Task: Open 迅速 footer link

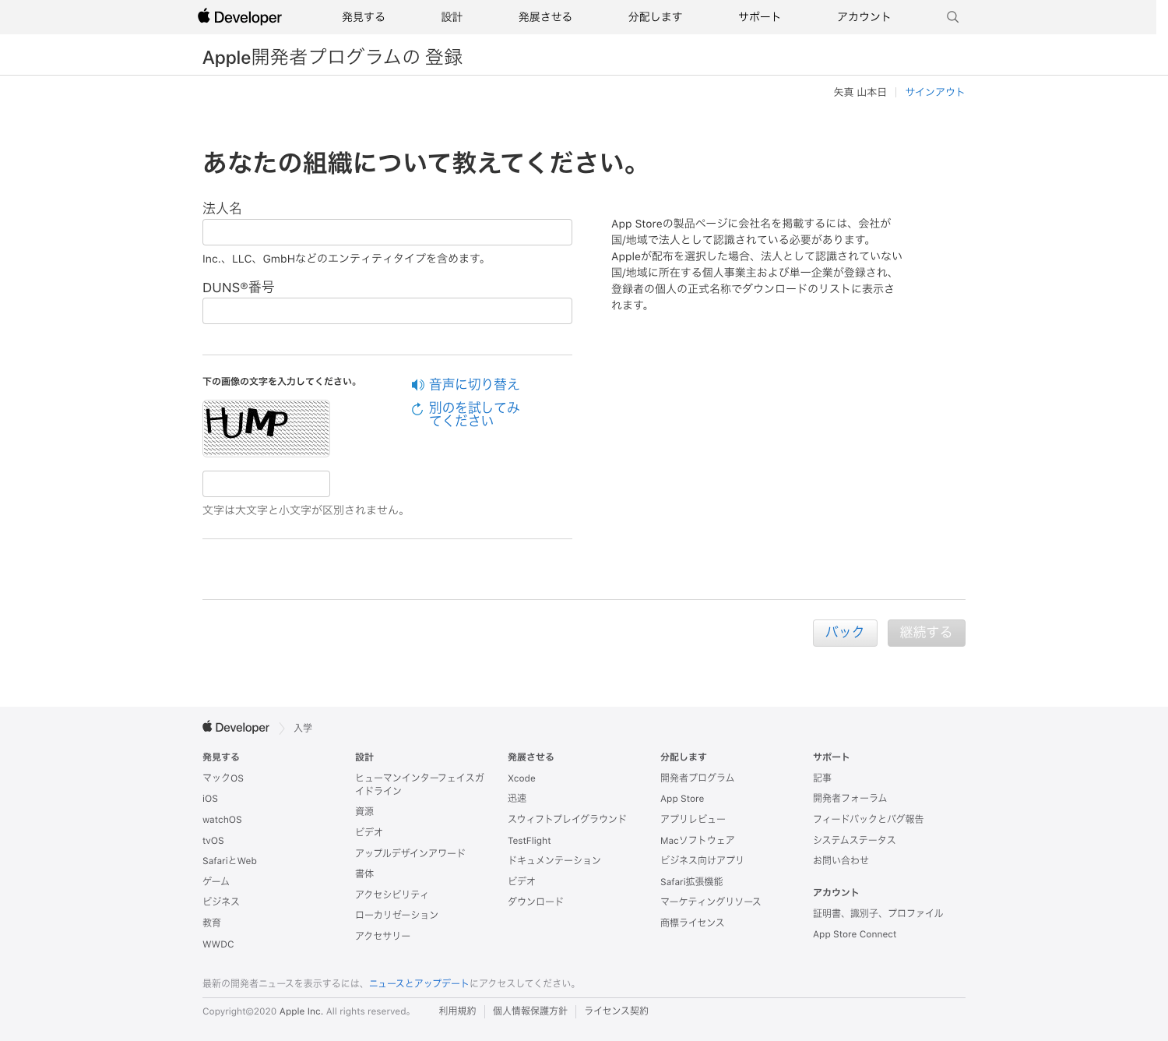Action: (517, 798)
